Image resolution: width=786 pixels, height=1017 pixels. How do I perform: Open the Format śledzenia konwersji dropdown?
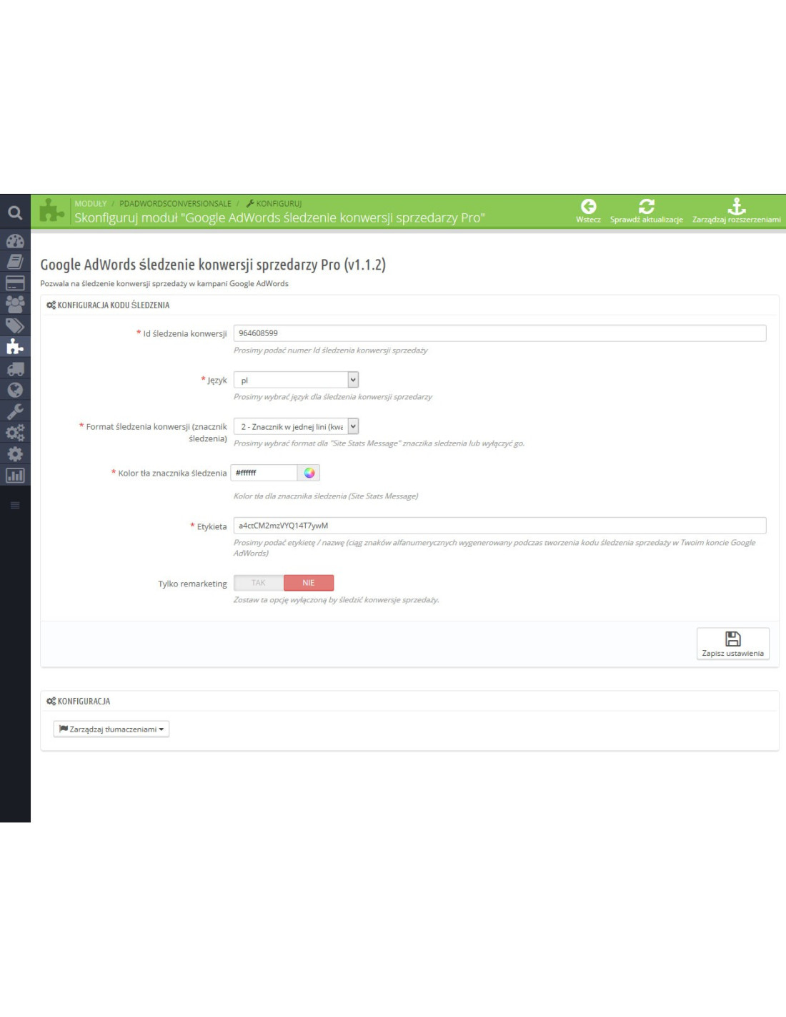[x=296, y=426]
